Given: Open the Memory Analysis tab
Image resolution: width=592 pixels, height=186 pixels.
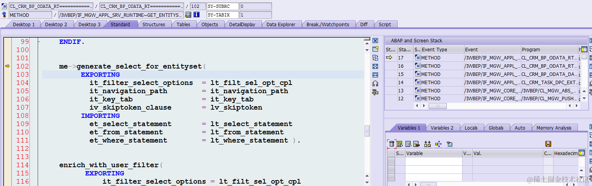Looking at the screenshot, I should pyautogui.click(x=554, y=128).
